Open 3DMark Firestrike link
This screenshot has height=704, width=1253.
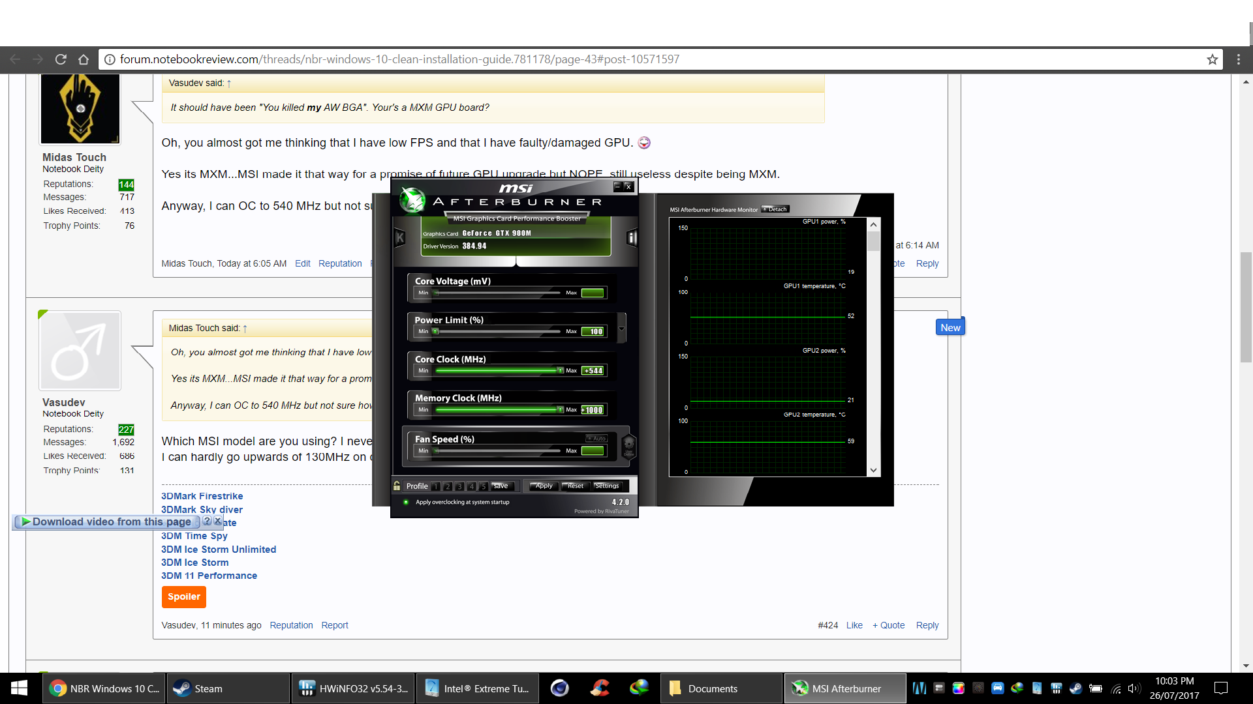coord(202,496)
